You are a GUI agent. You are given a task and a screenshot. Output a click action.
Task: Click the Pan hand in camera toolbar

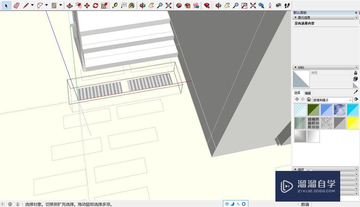(227, 5)
